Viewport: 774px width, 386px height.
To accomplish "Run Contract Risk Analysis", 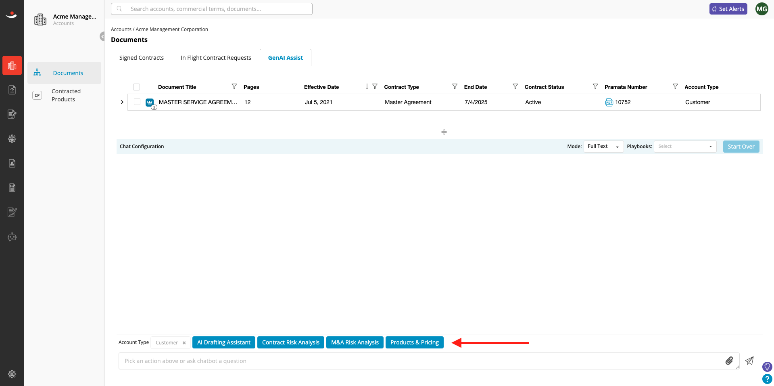I will pos(291,342).
